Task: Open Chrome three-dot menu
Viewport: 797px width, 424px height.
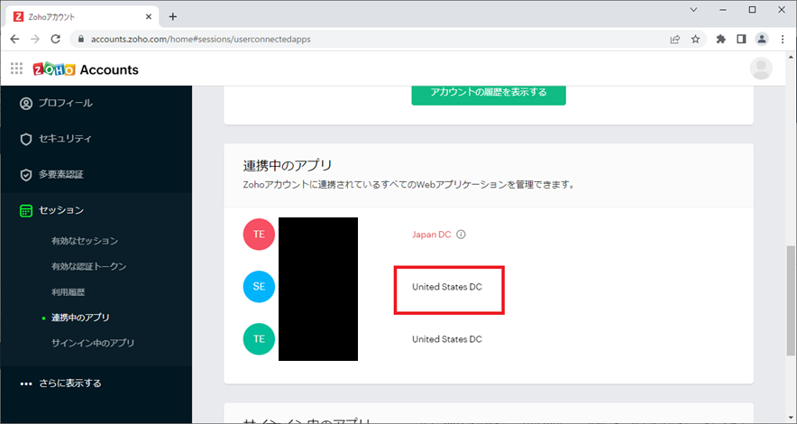Action: click(x=783, y=39)
